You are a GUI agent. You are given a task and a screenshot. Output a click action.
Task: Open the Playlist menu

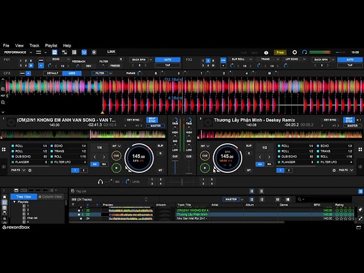(51, 45)
